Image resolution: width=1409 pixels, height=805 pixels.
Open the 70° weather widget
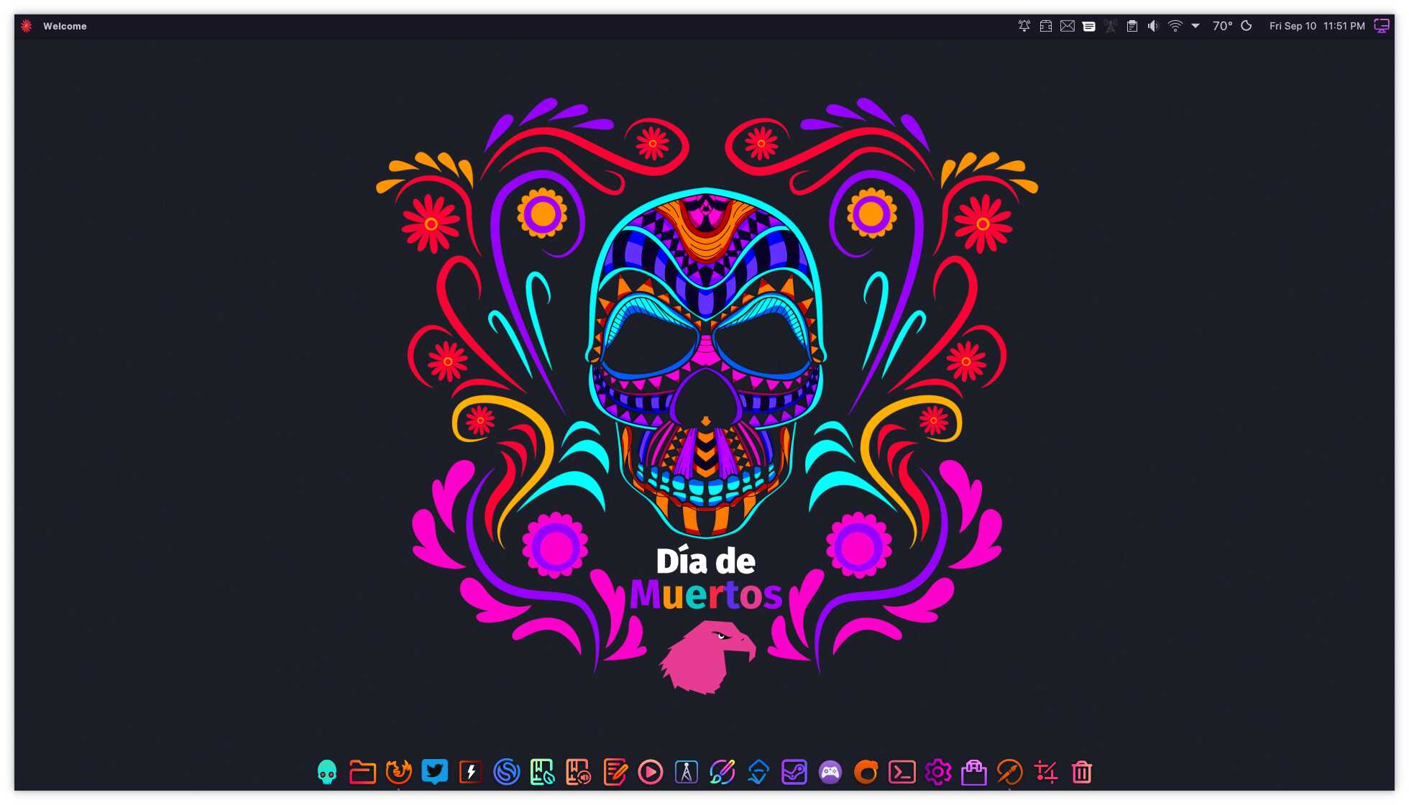click(x=1222, y=26)
